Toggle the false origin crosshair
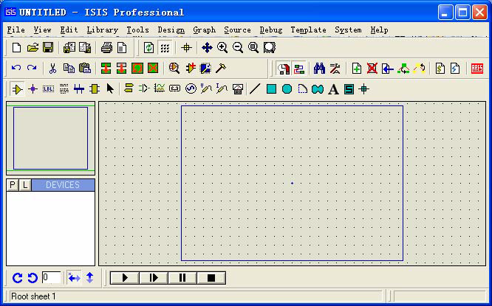 186,48
